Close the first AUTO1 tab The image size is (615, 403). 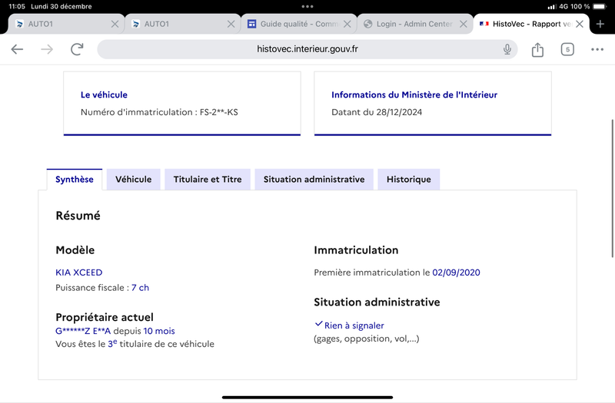click(x=115, y=25)
